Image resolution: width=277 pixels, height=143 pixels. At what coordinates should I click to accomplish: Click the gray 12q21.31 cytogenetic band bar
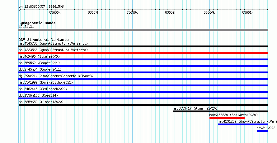[143, 30]
